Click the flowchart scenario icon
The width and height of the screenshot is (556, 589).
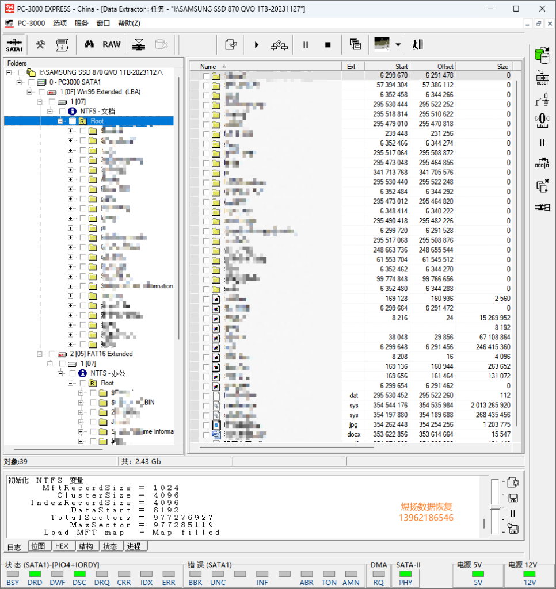(279, 45)
